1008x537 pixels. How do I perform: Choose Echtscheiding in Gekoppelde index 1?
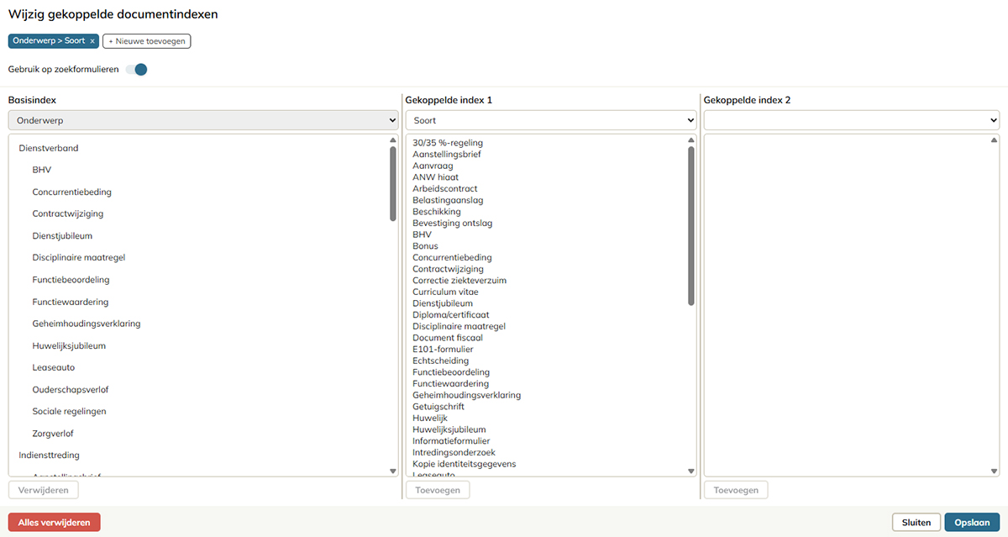coord(440,361)
